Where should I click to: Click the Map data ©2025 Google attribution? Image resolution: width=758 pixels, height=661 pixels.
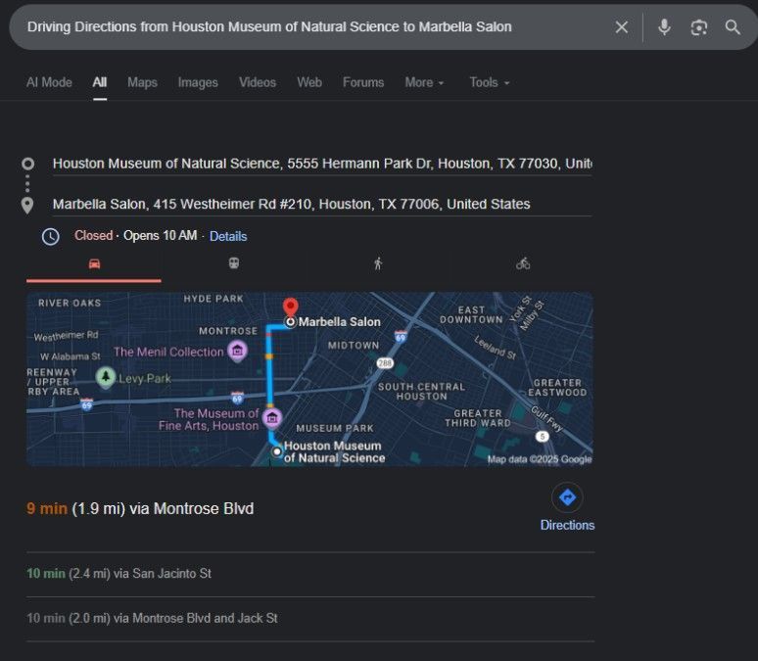pyautogui.click(x=539, y=459)
